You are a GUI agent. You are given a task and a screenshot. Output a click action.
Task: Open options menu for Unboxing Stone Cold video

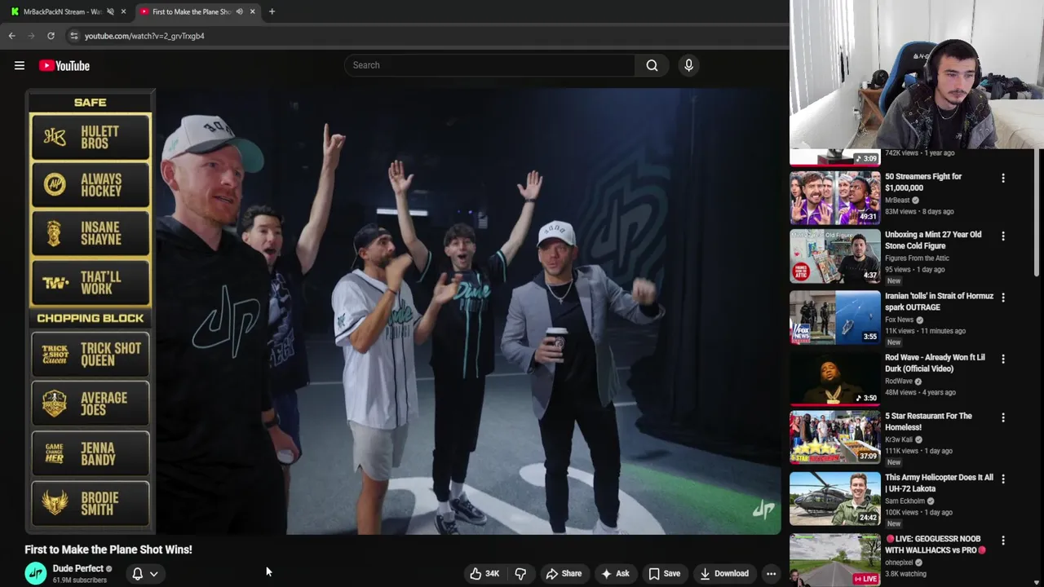click(1003, 236)
